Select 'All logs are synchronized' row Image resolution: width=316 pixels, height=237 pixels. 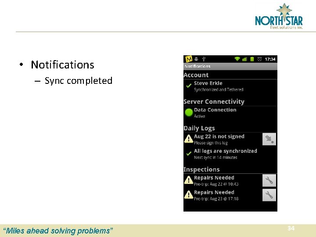click(x=230, y=154)
